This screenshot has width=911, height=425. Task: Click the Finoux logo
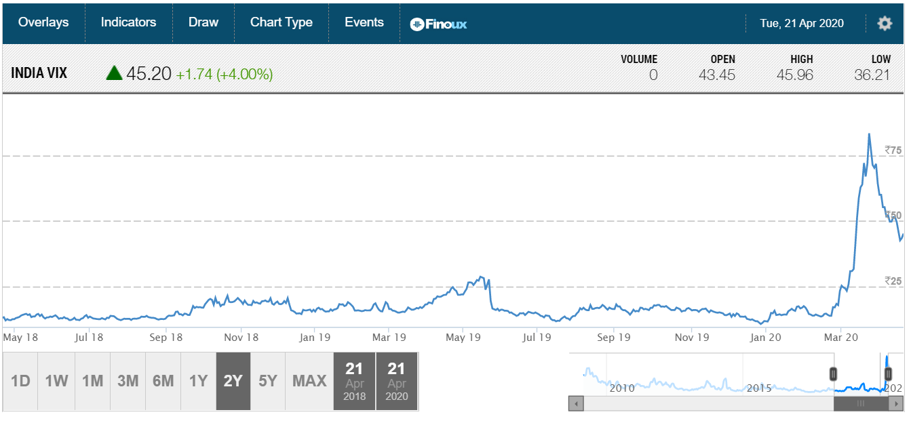439,24
